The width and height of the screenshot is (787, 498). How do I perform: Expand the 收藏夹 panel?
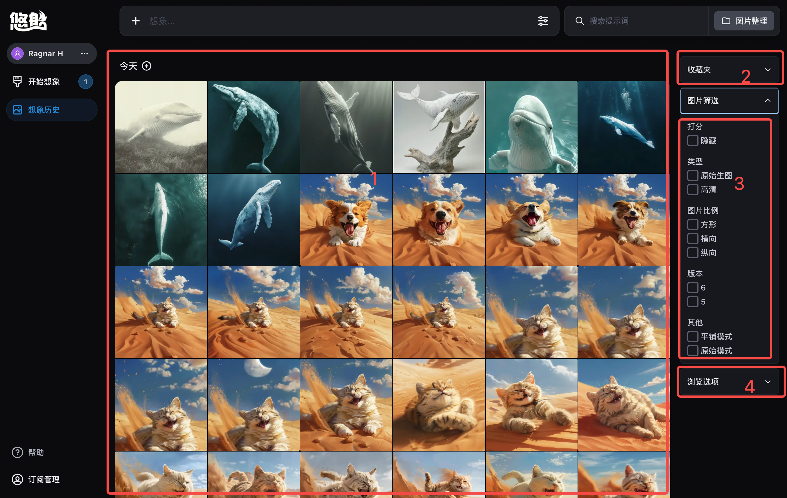[x=729, y=70]
